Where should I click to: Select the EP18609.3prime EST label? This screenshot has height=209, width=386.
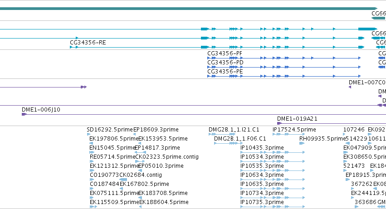point(156,130)
